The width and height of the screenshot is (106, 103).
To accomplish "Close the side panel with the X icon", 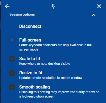I will pos(99,6).
